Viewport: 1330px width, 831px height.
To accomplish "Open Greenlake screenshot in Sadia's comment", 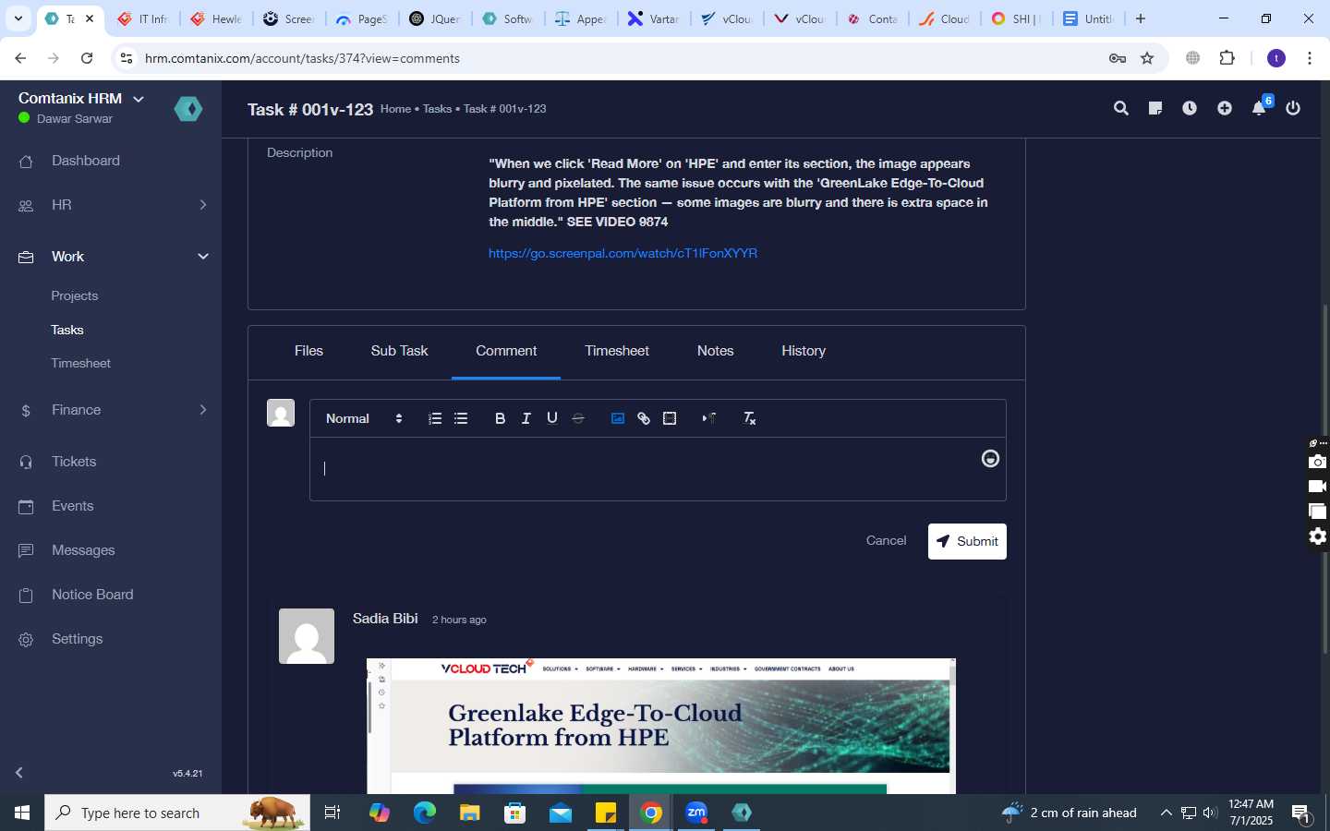I will pyautogui.click(x=661, y=727).
